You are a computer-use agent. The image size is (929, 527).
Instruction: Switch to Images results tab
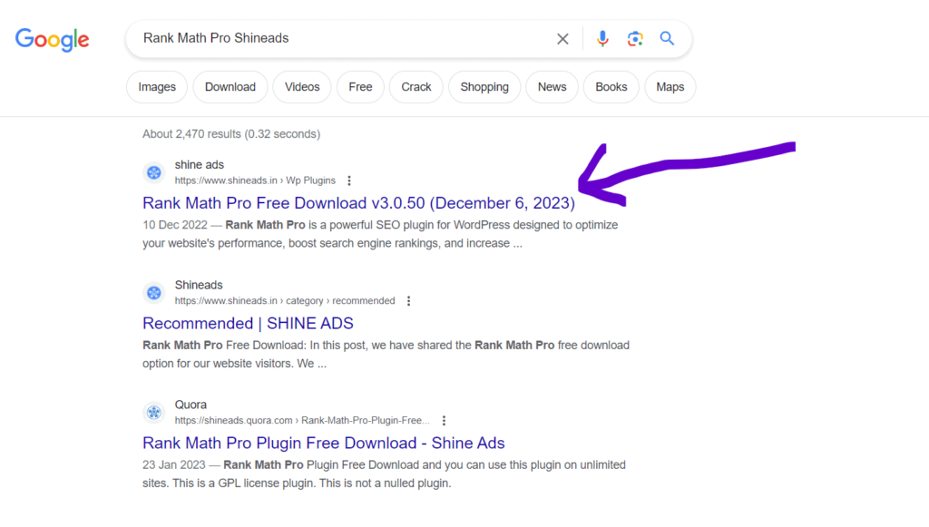click(157, 87)
